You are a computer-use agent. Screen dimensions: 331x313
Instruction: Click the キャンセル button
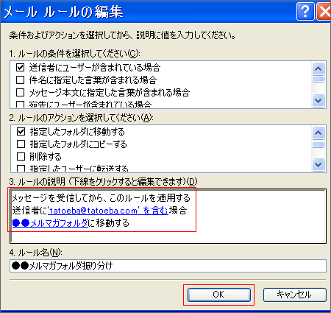(295, 295)
